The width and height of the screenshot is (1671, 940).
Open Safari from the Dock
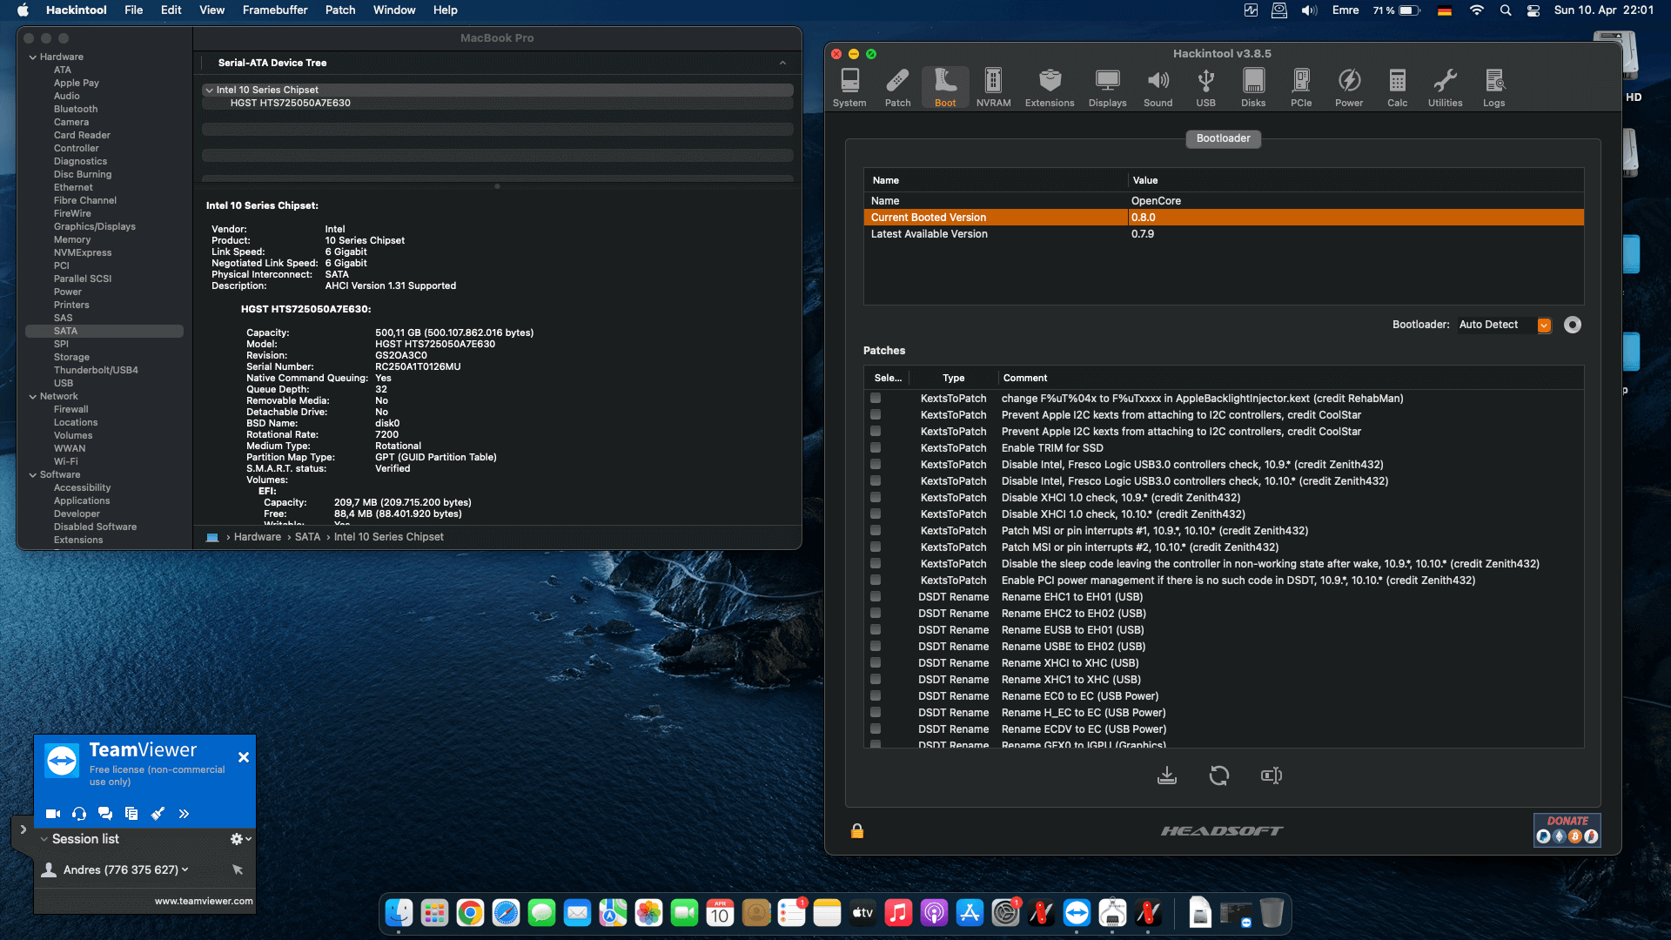coord(506,913)
